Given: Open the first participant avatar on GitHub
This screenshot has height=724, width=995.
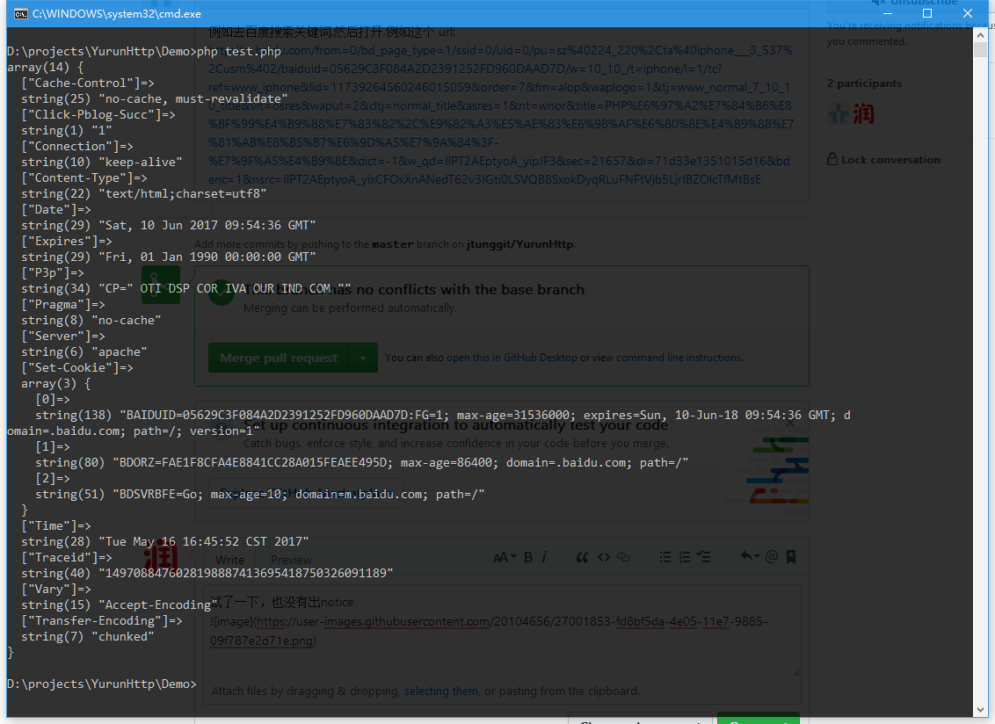Looking at the screenshot, I should click(838, 114).
